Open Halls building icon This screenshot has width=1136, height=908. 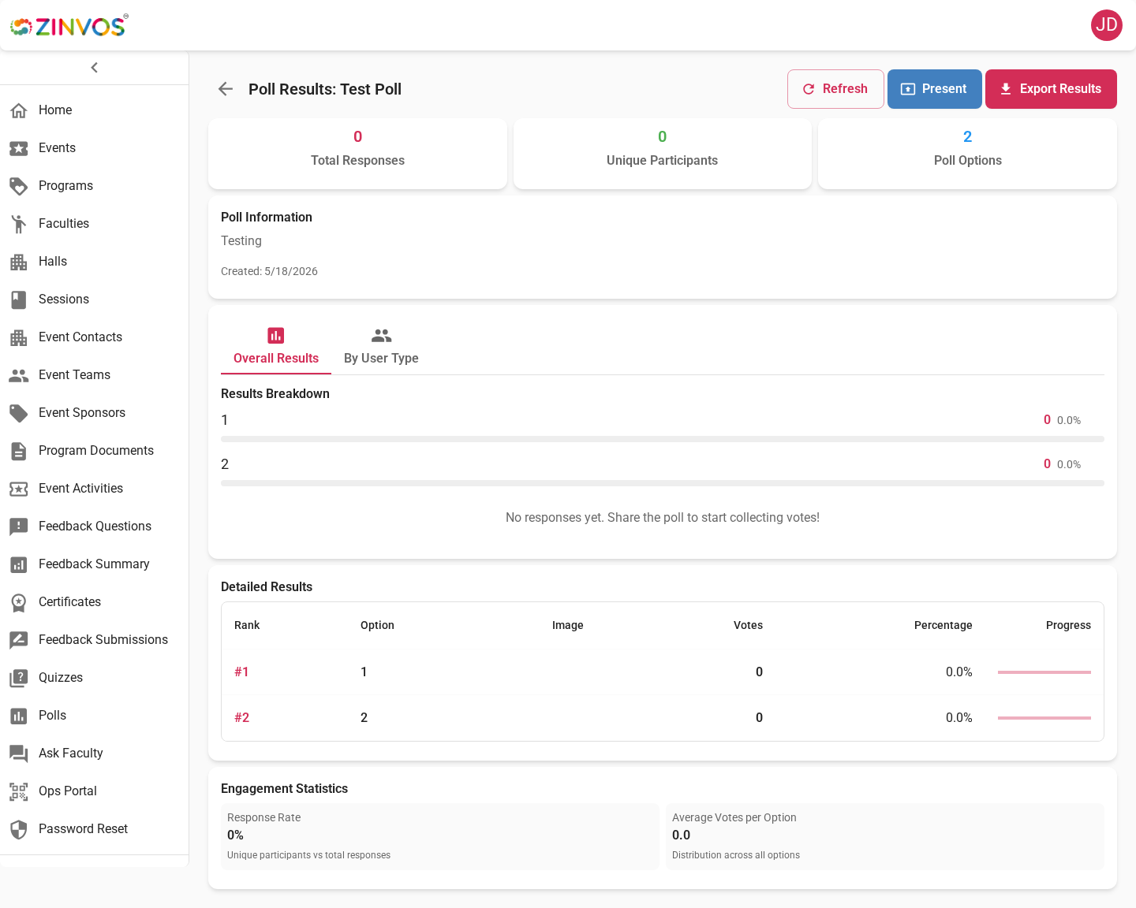[19, 262]
